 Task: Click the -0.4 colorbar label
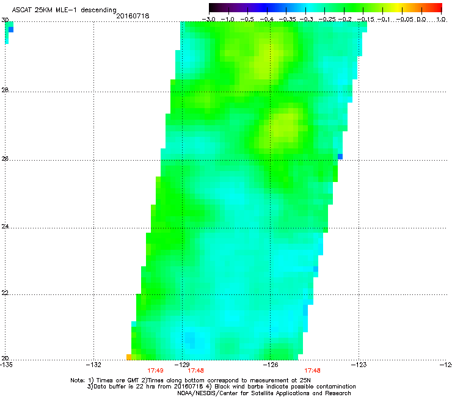pyautogui.click(x=267, y=20)
